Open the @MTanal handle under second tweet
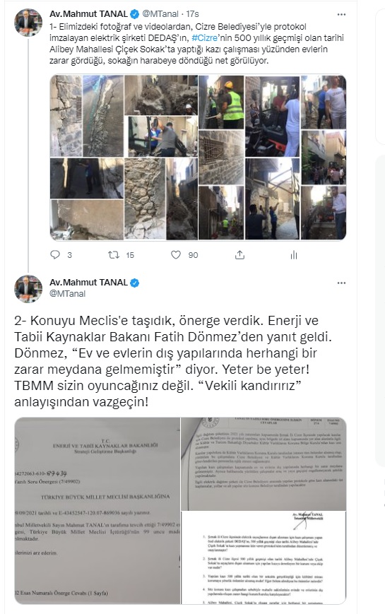 pos(67,294)
